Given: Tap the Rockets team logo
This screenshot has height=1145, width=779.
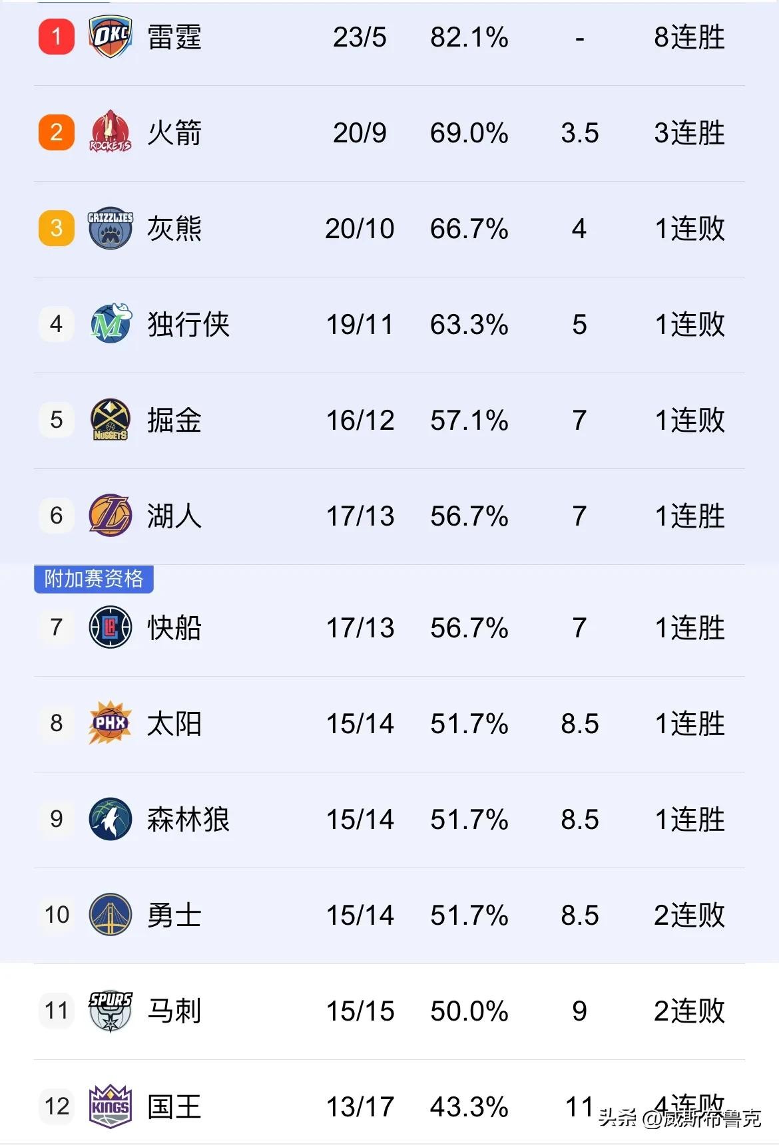Looking at the screenshot, I should pyautogui.click(x=111, y=132).
